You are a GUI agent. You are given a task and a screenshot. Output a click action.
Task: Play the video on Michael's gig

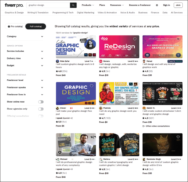(60, 152)
